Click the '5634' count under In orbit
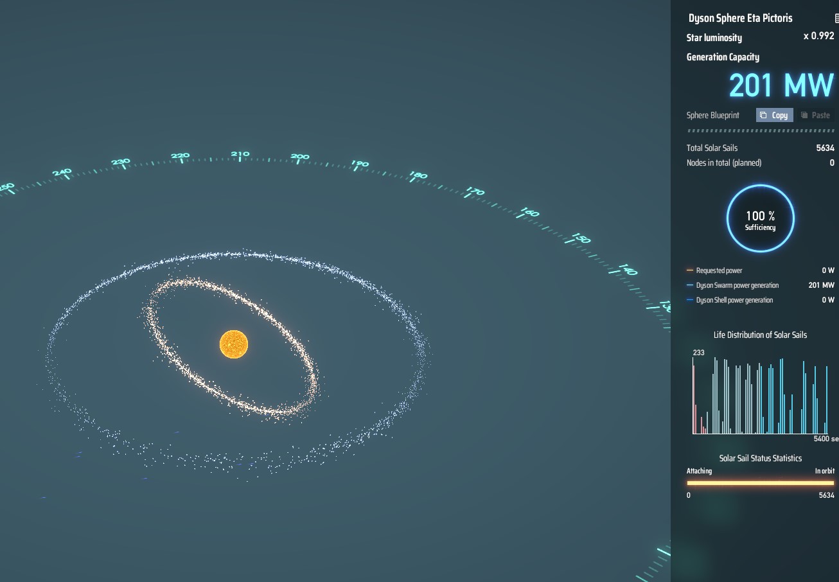The width and height of the screenshot is (839, 582). [x=826, y=495]
